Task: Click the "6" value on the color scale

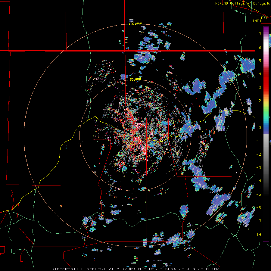Action: pos(260,47)
